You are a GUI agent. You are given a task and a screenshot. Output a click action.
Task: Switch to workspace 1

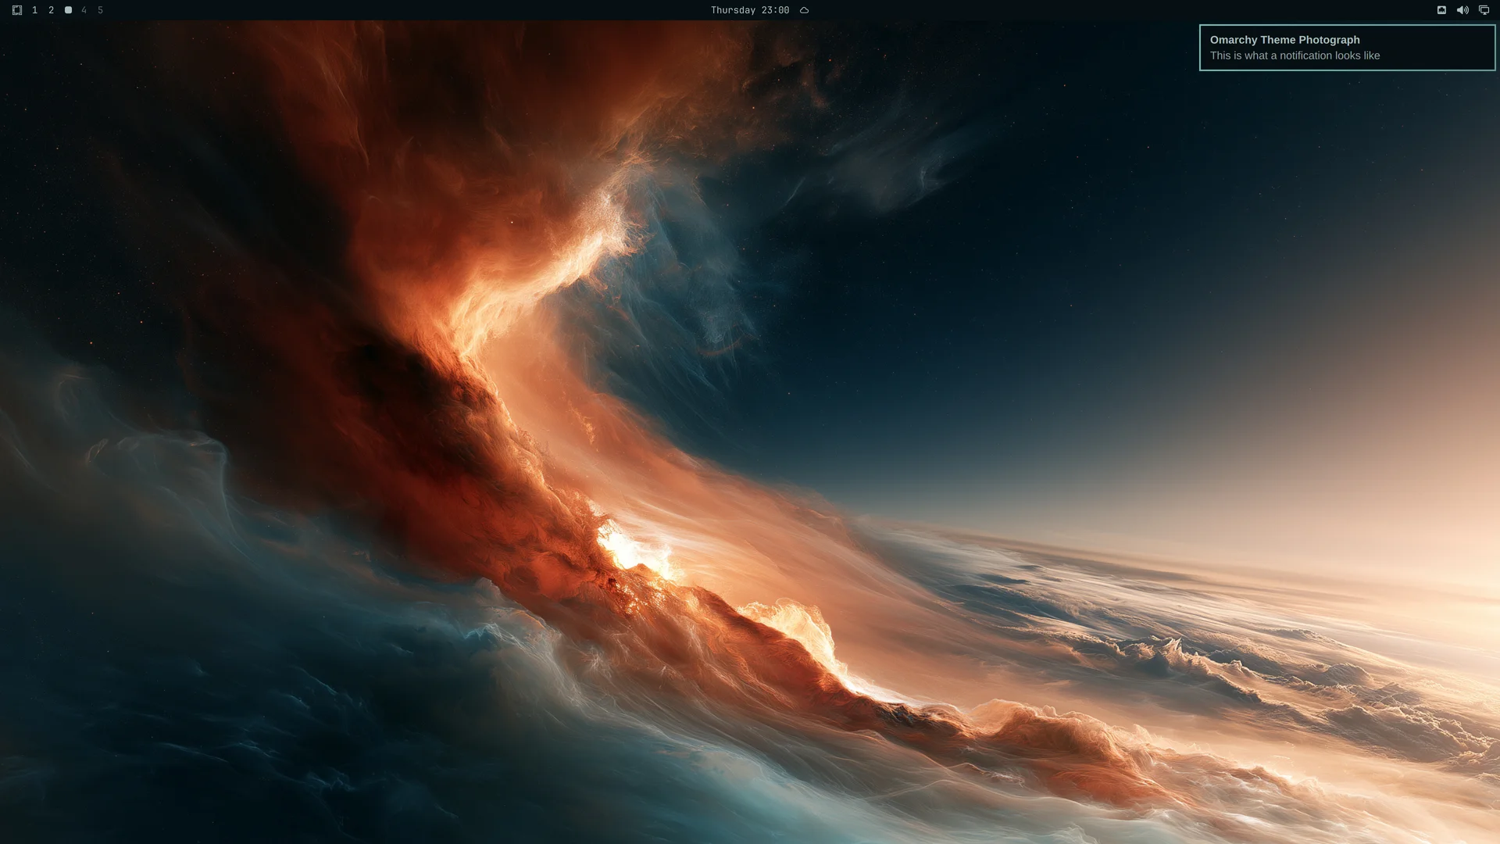coord(34,10)
